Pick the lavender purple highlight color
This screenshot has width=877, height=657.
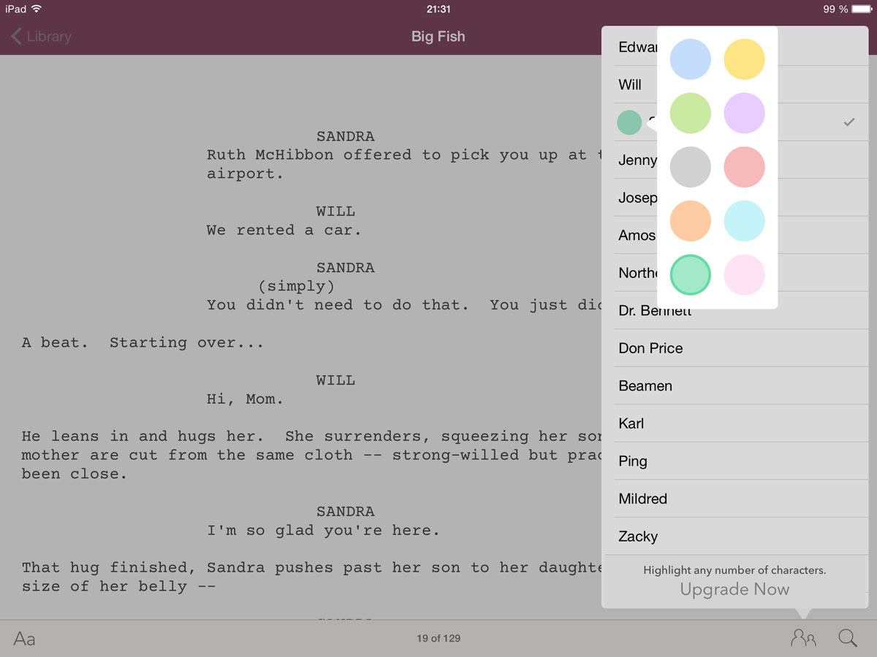click(x=745, y=113)
